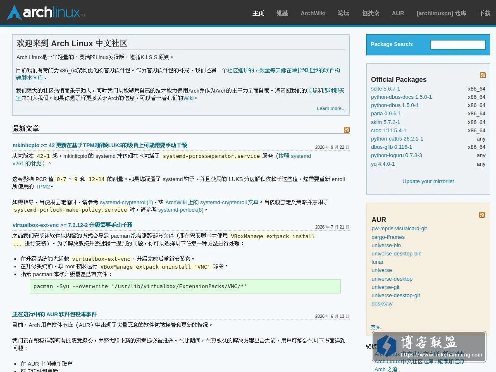Open package python-loguru 0.7.3-3
496x372 pixels.
tap(396, 155)
